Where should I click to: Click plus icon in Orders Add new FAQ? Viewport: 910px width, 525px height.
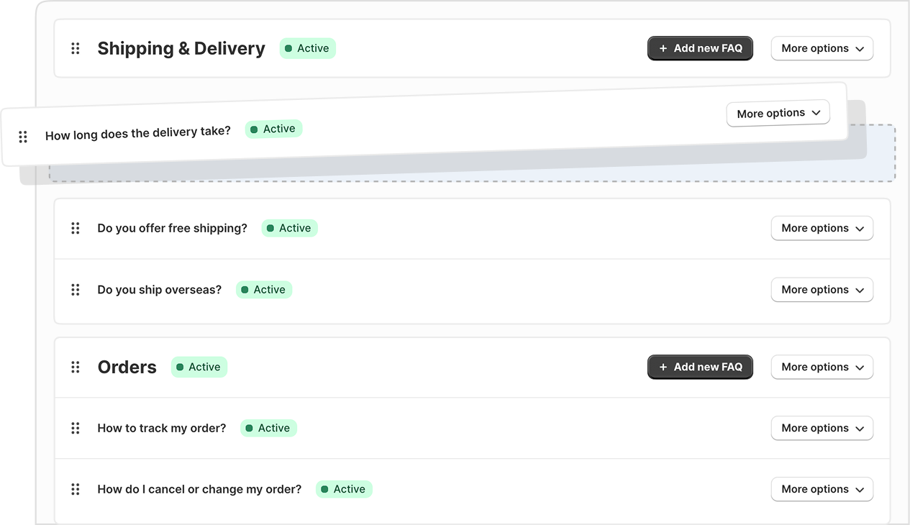coord(663,367)
